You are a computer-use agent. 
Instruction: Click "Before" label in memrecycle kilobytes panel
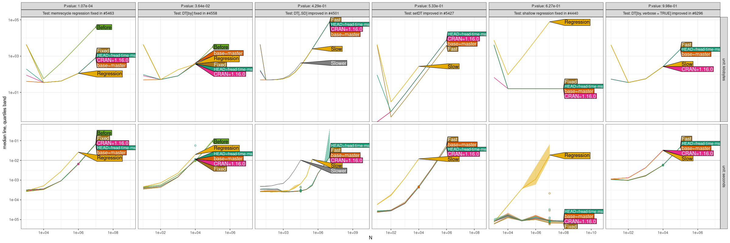coord(104,27)
